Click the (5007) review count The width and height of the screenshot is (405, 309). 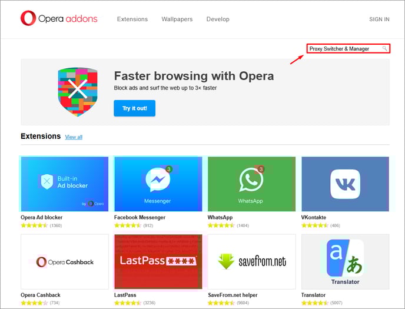pyautogui.click(x=336, y=303)
